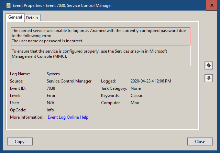Go to the next event with down arrow
220x153 pixels.
point(208,78)
